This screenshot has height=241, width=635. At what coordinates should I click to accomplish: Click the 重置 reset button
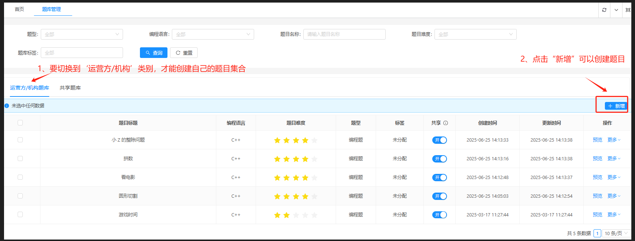(184, 53)
